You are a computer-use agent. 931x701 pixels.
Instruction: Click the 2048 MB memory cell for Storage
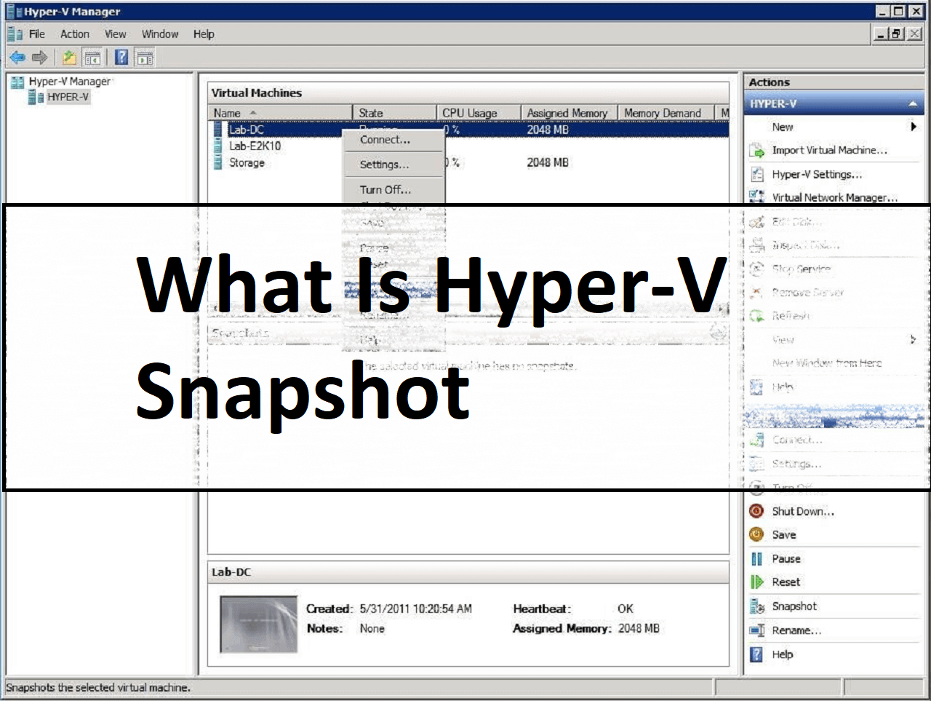[548, 162]
